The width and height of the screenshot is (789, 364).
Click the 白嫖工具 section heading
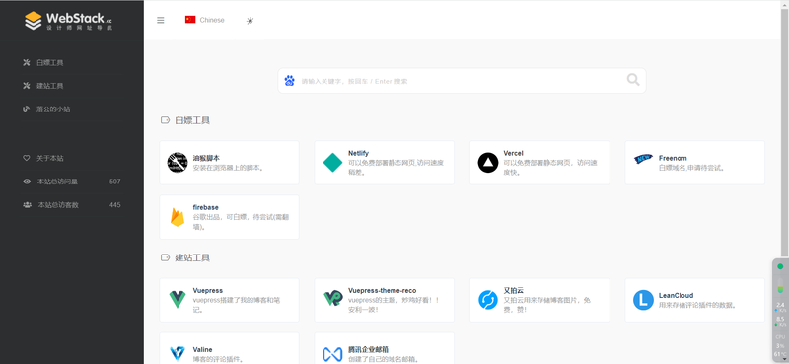(x=192, y=120)
